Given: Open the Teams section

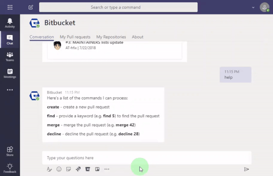Looking at the screenshot, I should (x=10, y=56).
